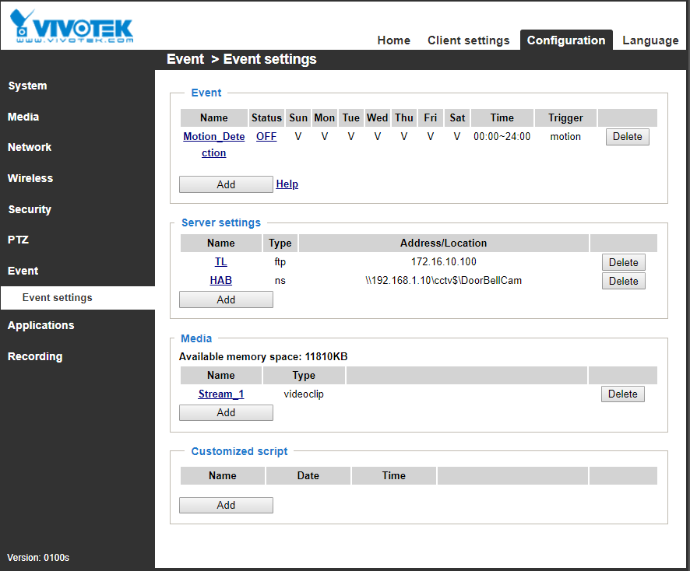Expand the Media sidebar section
The image size is (690, 571).
click(23, 117)
